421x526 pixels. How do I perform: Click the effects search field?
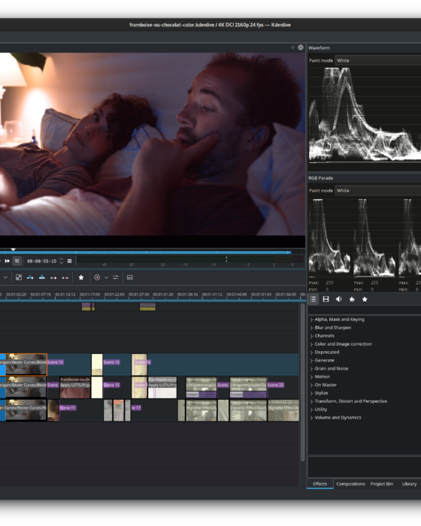(x=365, y=310)
